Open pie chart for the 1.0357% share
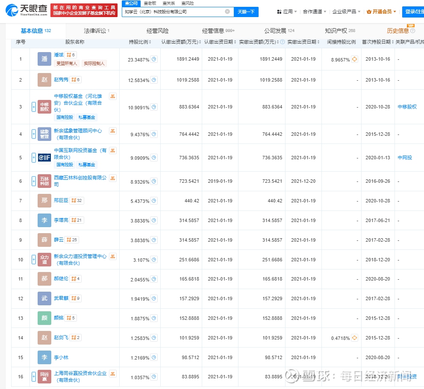This screenshot has height=389, width=424. [x=154, y=377]
